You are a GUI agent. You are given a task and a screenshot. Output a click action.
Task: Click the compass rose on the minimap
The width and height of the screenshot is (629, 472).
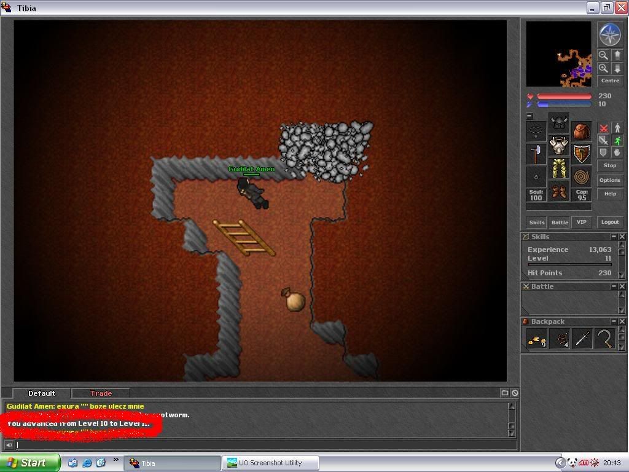[610, 34]
